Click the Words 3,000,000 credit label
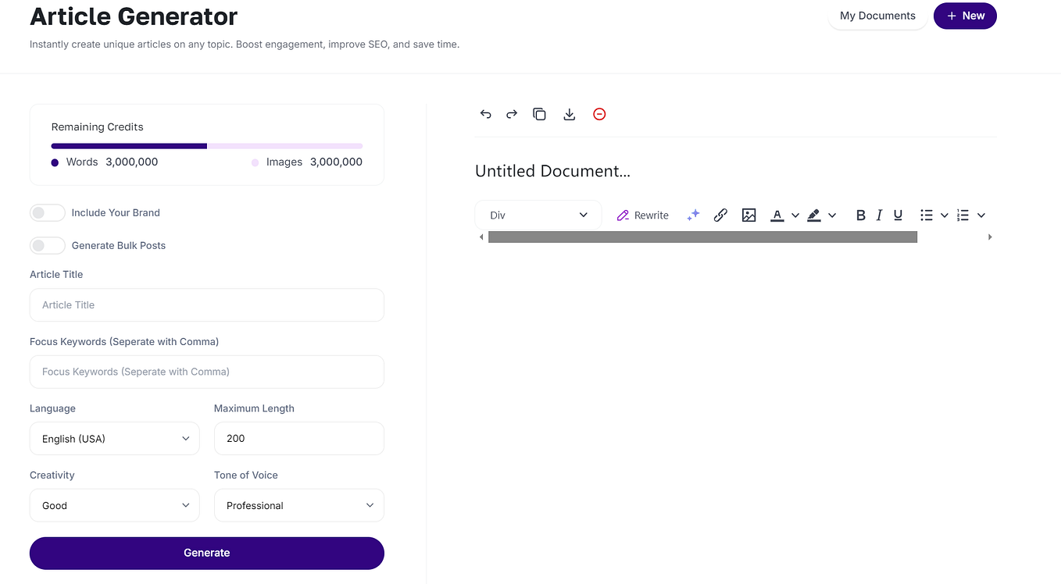This screenshot has width=1061, height=584. [x=105, y=162]
